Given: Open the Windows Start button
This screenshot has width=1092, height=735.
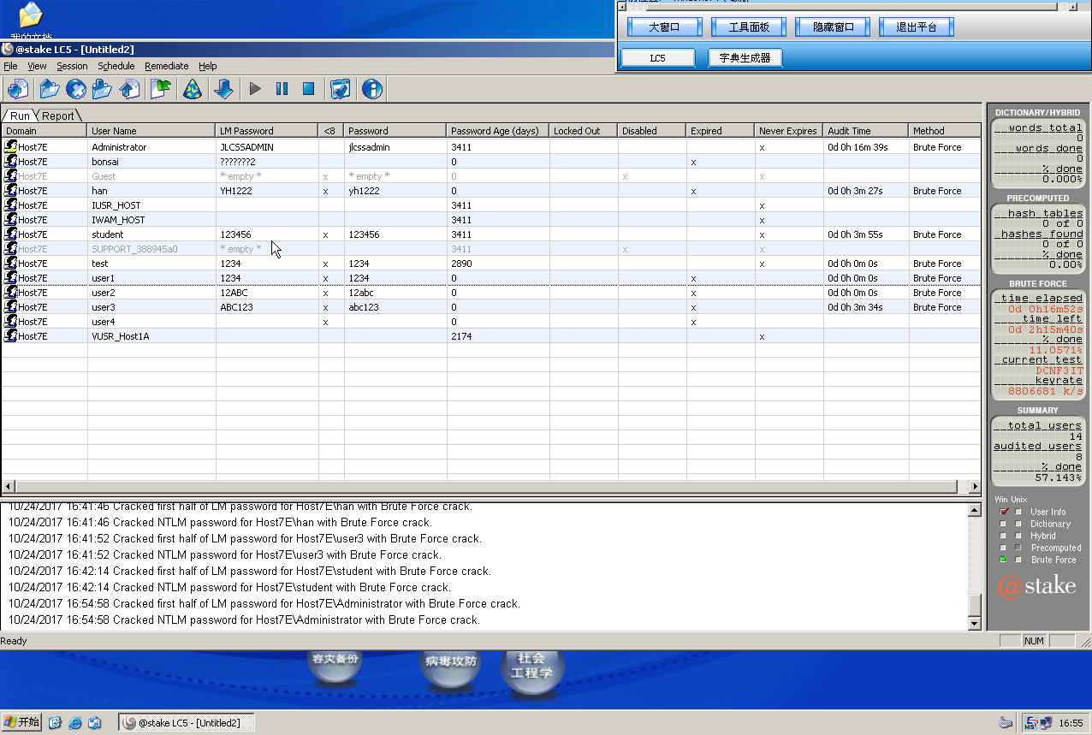Looking at the screenshot, I should (x=21, y=722).
